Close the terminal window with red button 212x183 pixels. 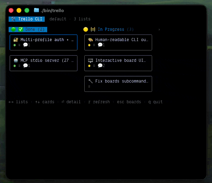[11, 10]
